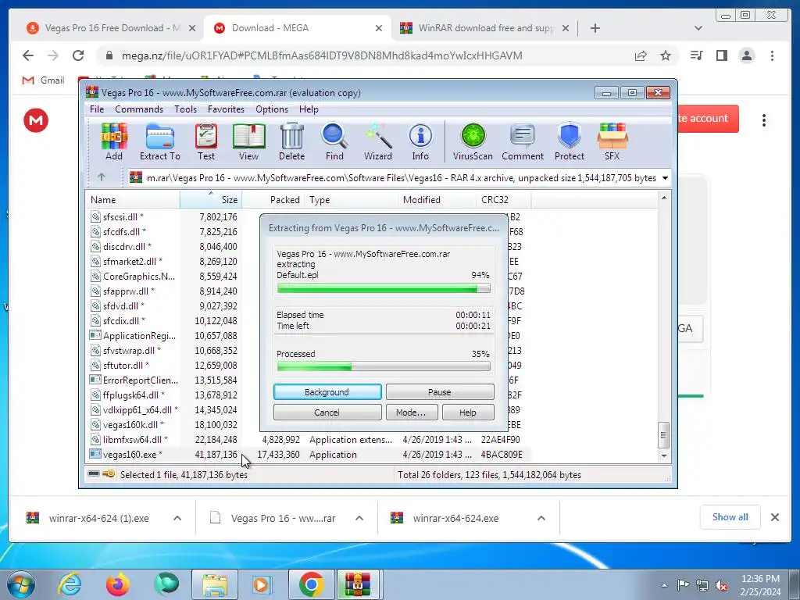The image size is (800, 600).
Task: Click Background button in extraction dialog
Action: pos(327,392)
